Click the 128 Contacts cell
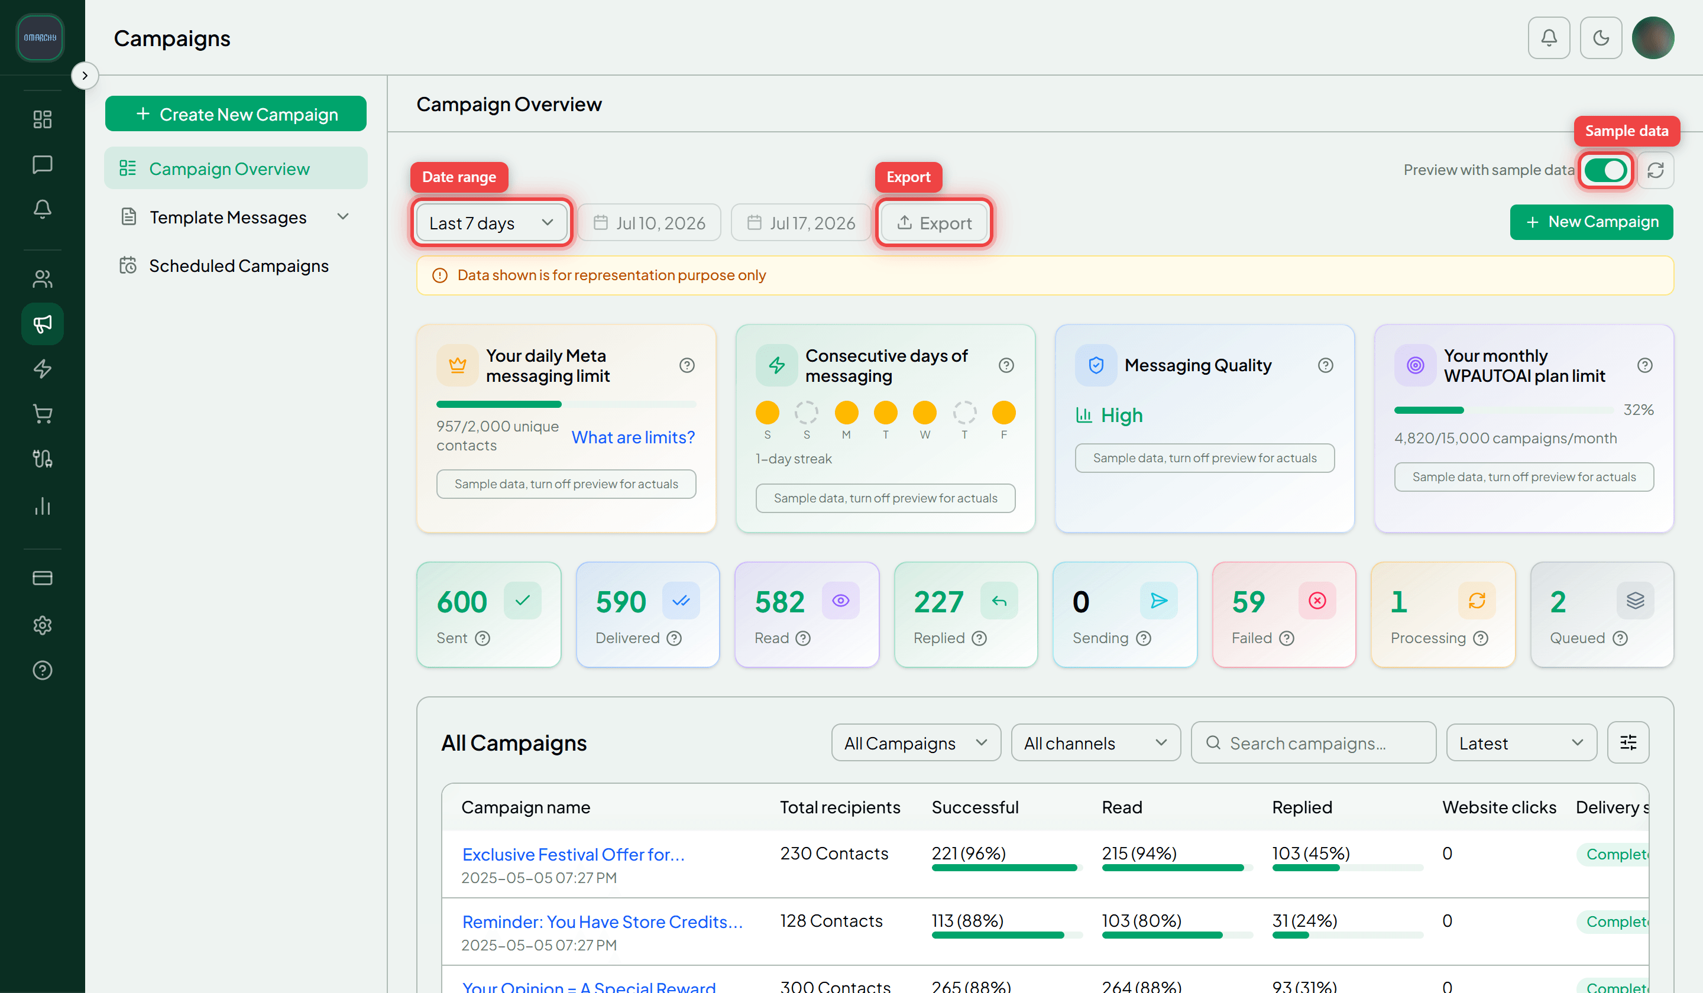This screenshot has width=1703, height=993. pos(831,921)
